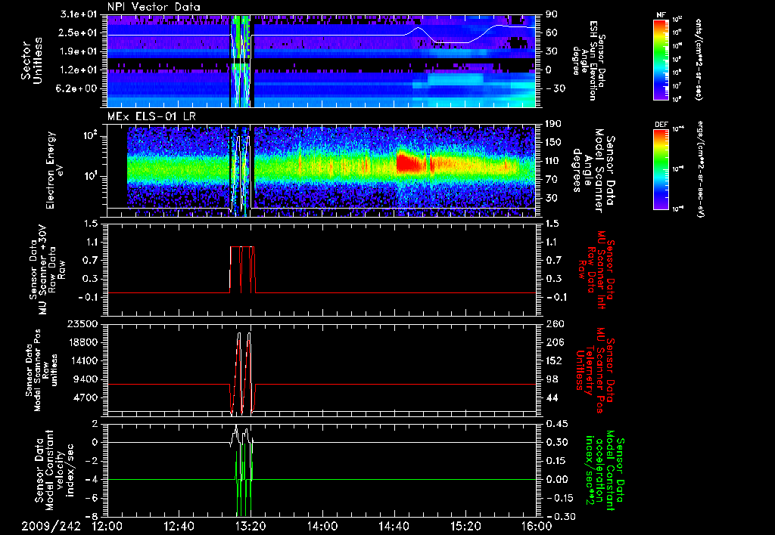
Task: Click the '90' sun elevation tick value
Action: (551, 14)
